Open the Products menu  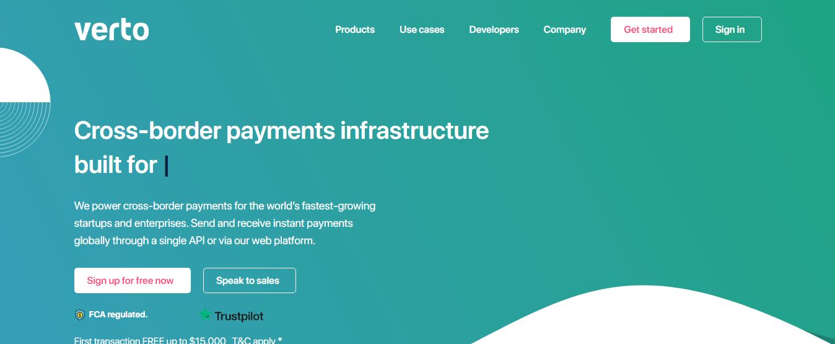(x=355, y=30)
